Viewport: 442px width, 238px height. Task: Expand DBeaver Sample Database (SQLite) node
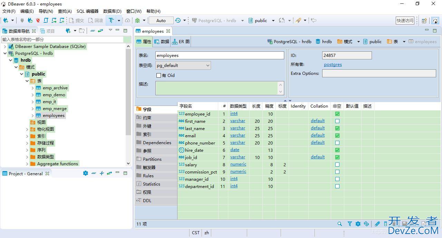pyautogui.click(x=5, y=46)
